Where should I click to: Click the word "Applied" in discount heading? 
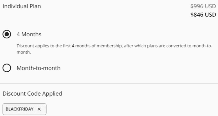pyautogui.click(x=52, y=94)
